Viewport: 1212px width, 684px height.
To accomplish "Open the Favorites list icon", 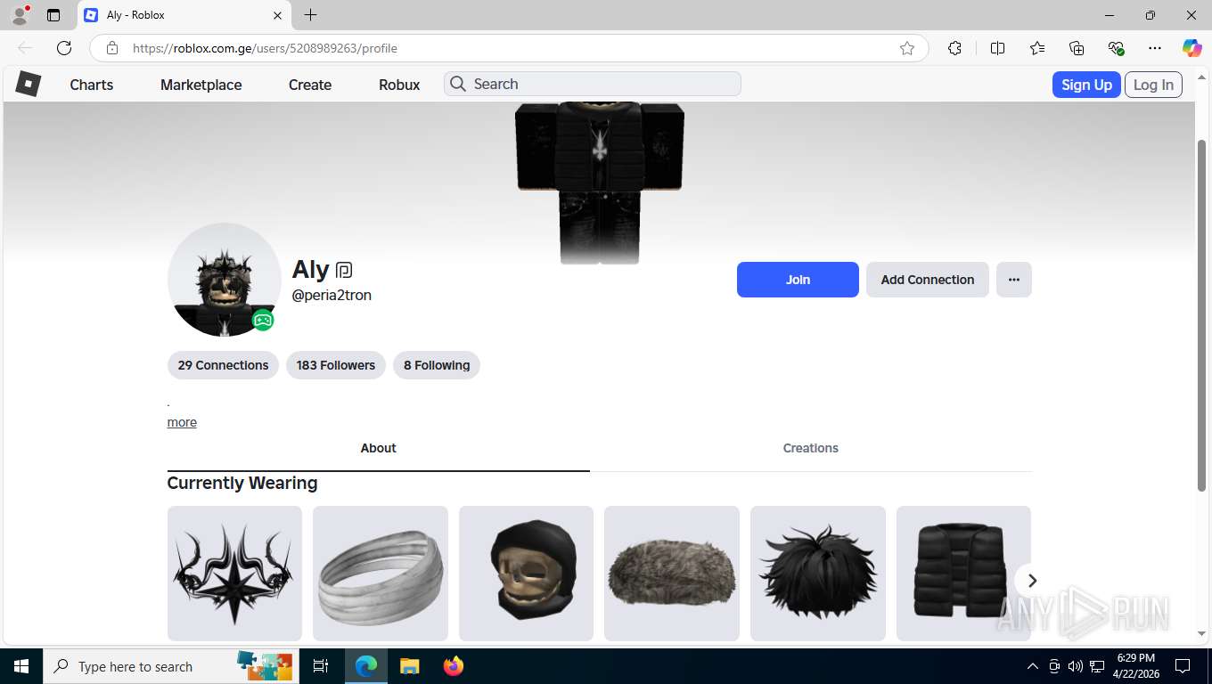I will pos(1037,48).
